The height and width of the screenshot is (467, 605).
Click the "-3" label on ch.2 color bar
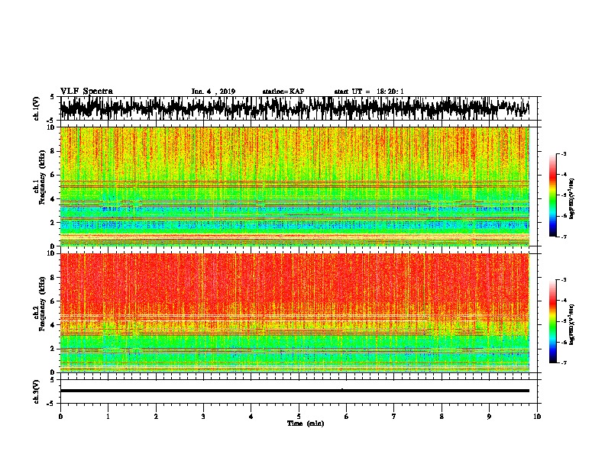coord(563,280)
